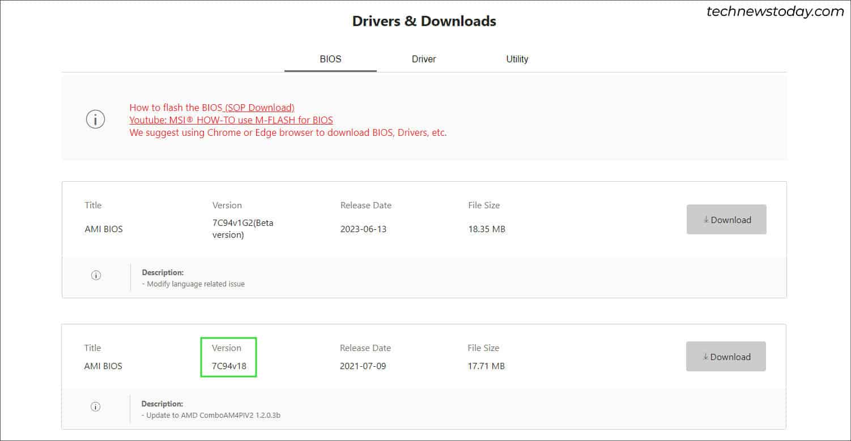This screenshot has height=441, width=851.
Task: Click the technewstoday.com watermark
Action: coord(775,11)
